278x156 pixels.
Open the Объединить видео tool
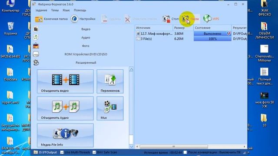[x=65, y=81]
